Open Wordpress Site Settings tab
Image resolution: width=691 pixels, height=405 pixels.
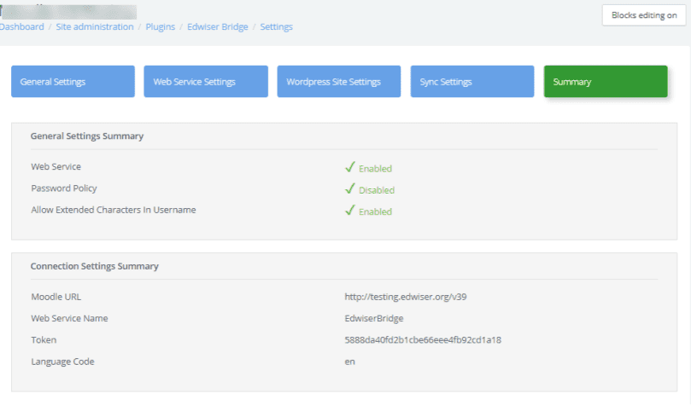click(x=339, y=81)
